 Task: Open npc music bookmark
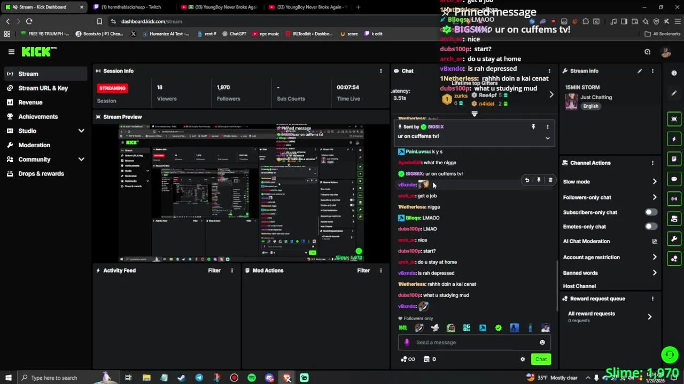pos(266,34)
